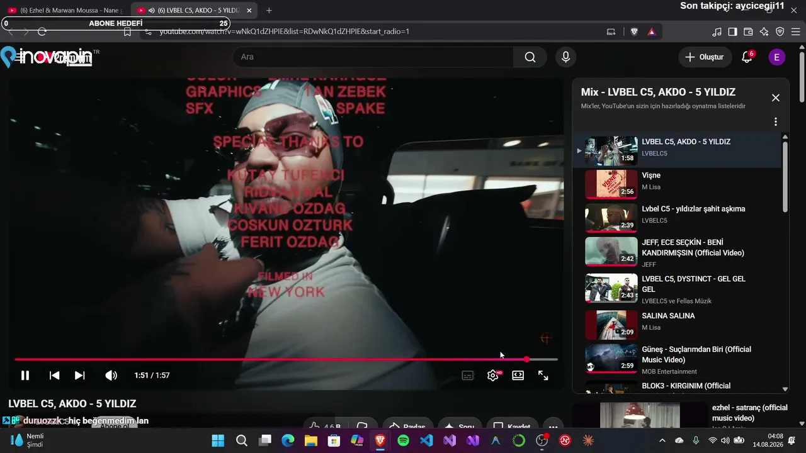Open the tray microphone indicator

(696, 440)
